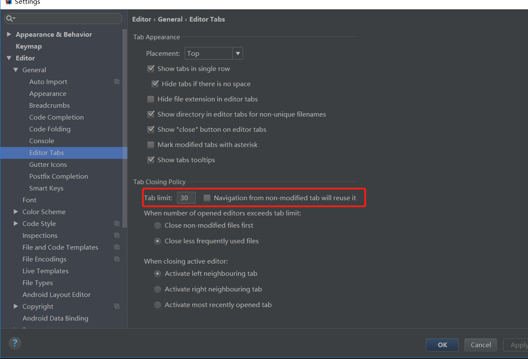Image resolution: width=528 pixels, height=359 pixels.
Task: Open Gutter Icons settings
Action: coord(48,164)
